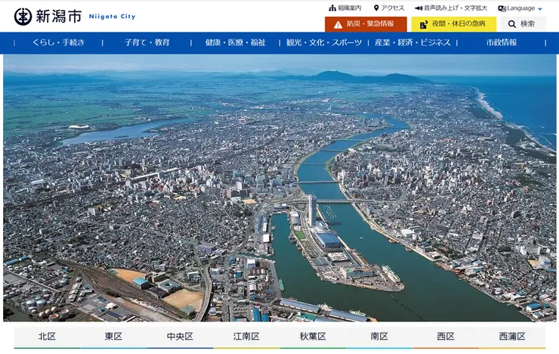Open the 健康・医療・福祉 menu
The width and height of the screenshot is (559, 354).
pyautogui.click(x=235, y=42)
